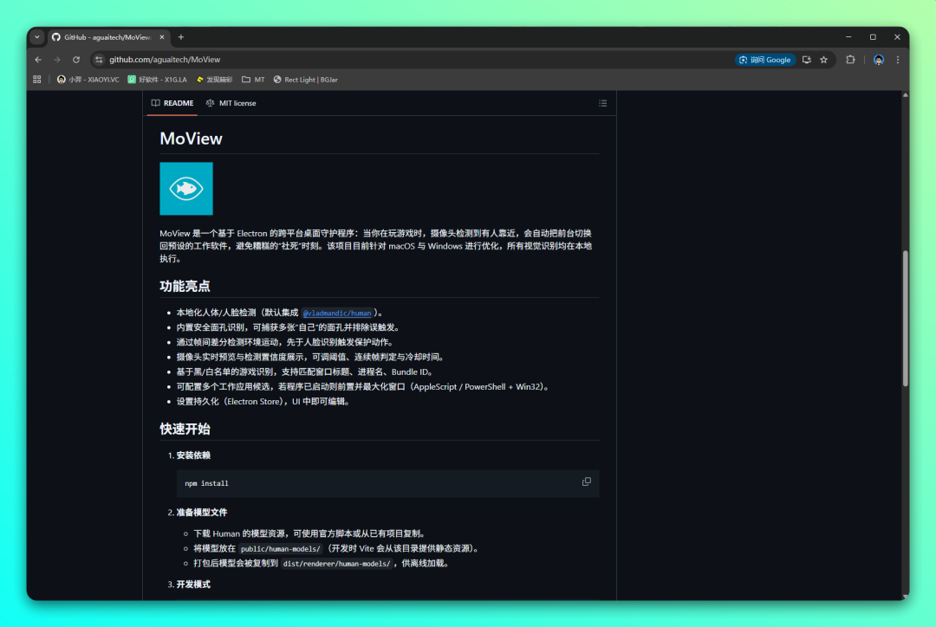This screenshot has width=936, height=627.
Task: Click the site information icon in address bar
Action: coord(99,60)
